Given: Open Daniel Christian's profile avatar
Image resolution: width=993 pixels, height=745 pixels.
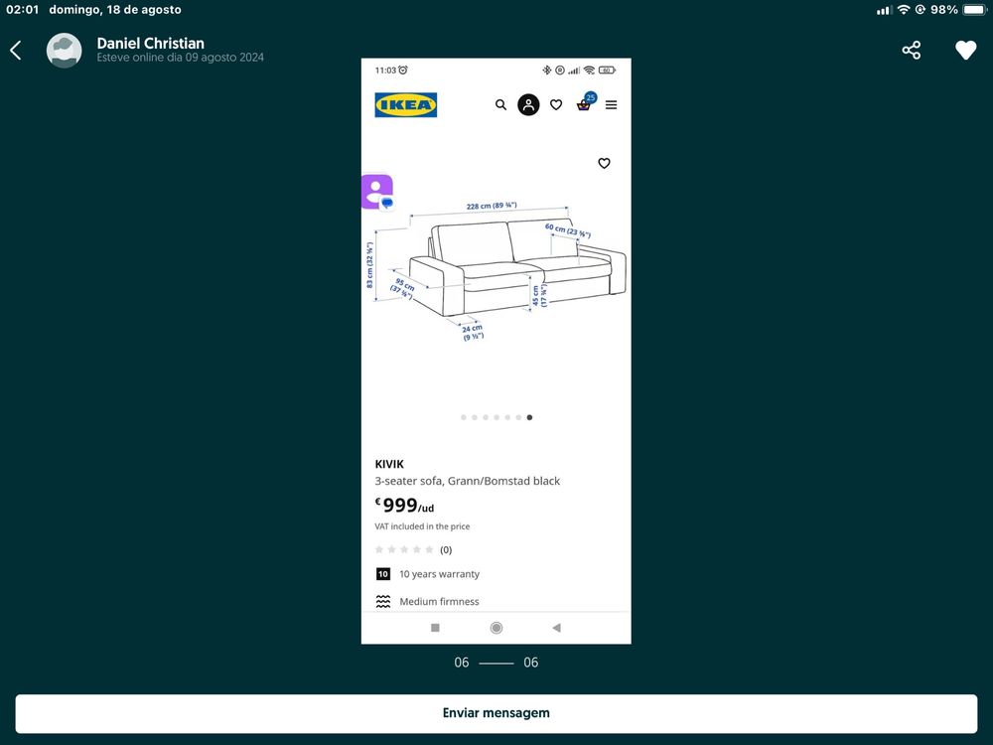Looking at the screenshot, I should tap(64, 50).
